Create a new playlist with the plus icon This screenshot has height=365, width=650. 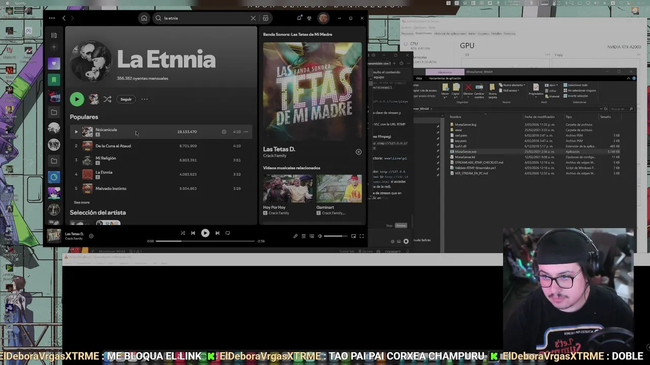[x=54, y=47]
